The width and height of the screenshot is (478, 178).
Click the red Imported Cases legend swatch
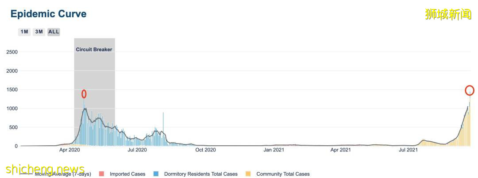[x=101, y=174]
